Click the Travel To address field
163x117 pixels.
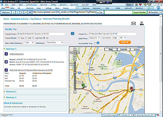[112, 34]
